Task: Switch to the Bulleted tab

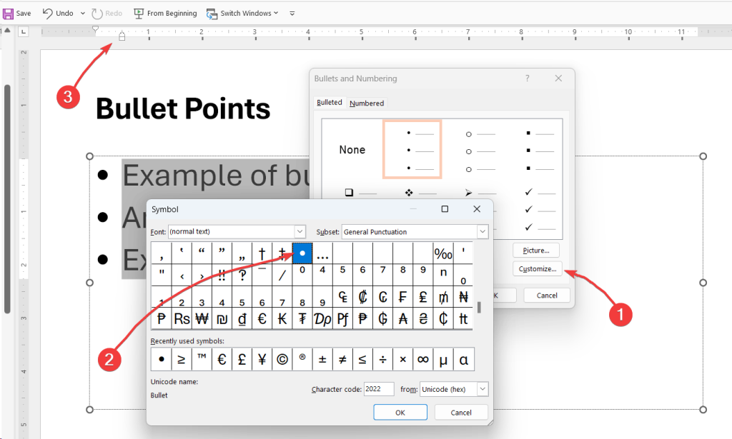Action: [x=329, y=102]
